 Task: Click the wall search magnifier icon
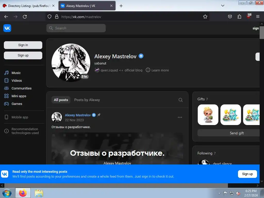180,100
